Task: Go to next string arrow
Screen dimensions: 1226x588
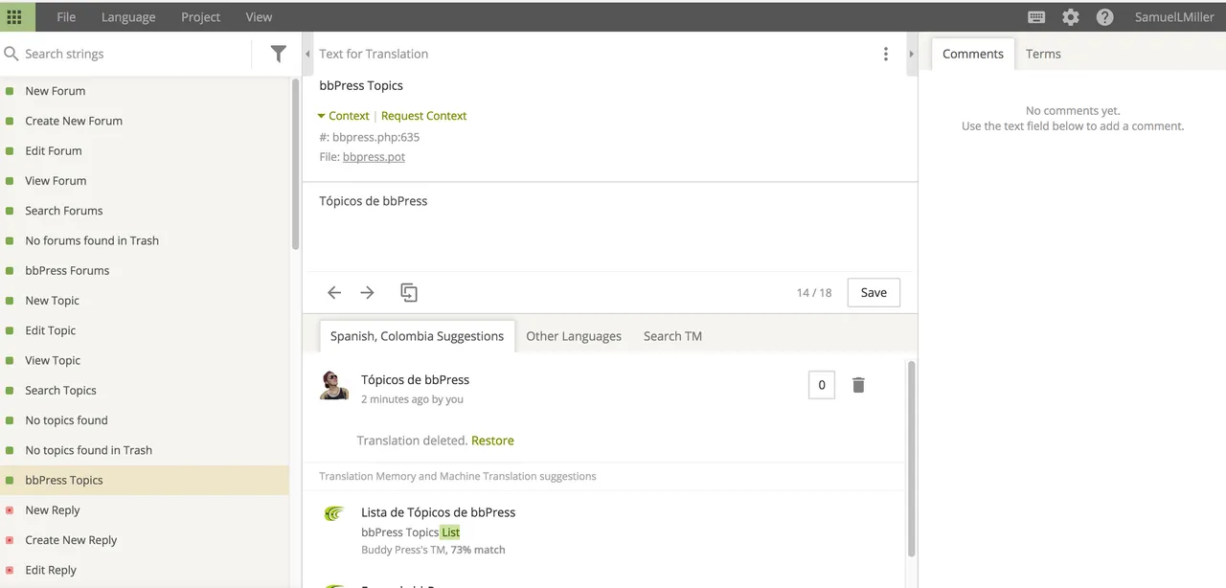Action: 367,293
